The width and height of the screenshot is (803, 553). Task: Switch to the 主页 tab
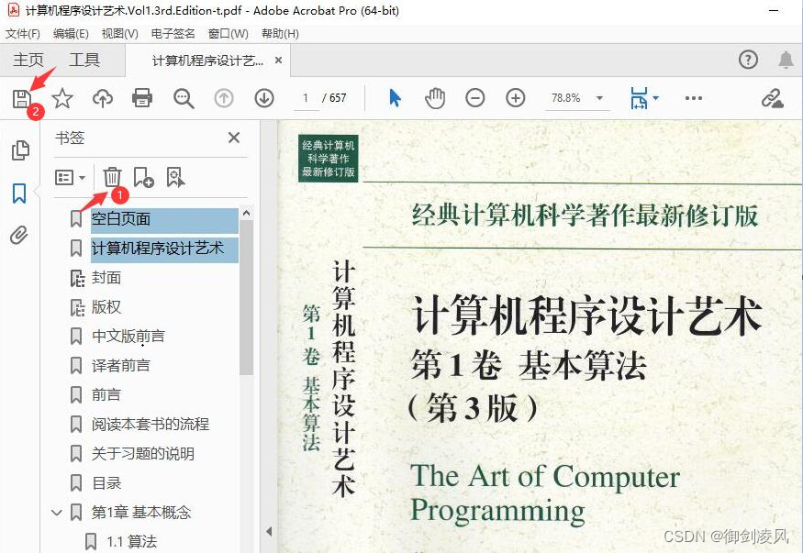pos(28,60)
